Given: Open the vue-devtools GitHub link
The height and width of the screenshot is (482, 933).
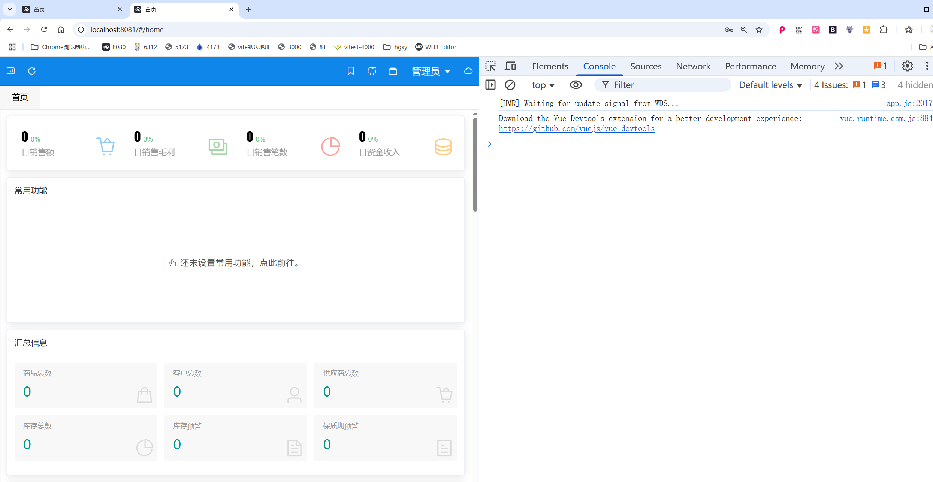Looking at the screenshot, I should 577,128.
